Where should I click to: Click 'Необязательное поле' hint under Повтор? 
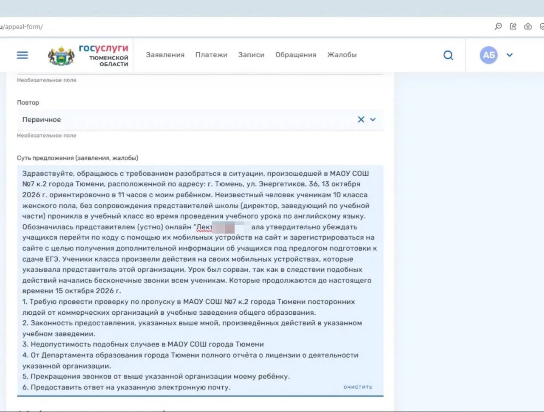coord(47,135)
